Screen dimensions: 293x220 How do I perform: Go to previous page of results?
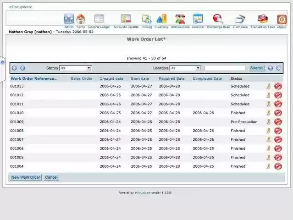tap(22, 68)
